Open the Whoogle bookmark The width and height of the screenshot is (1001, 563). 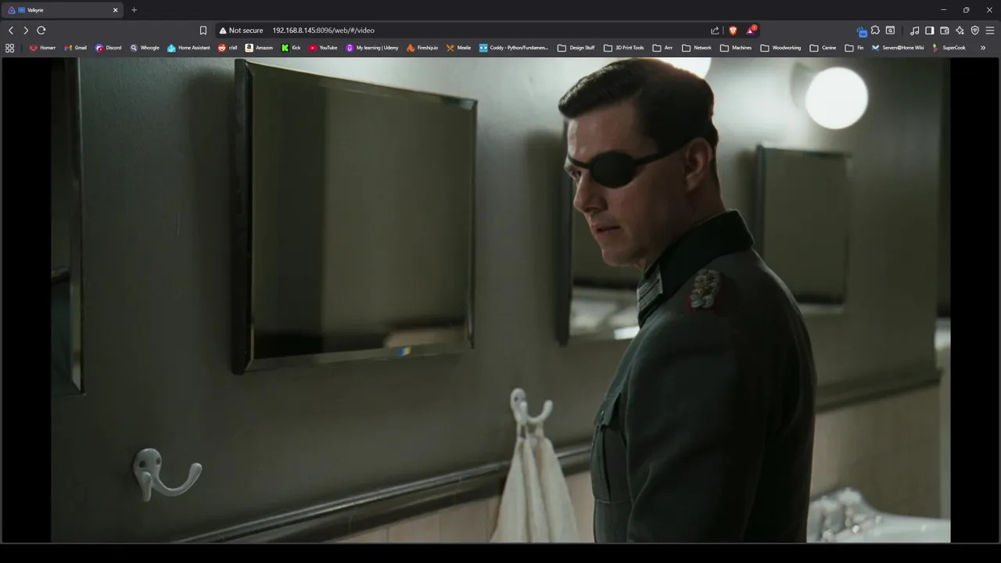145,48
